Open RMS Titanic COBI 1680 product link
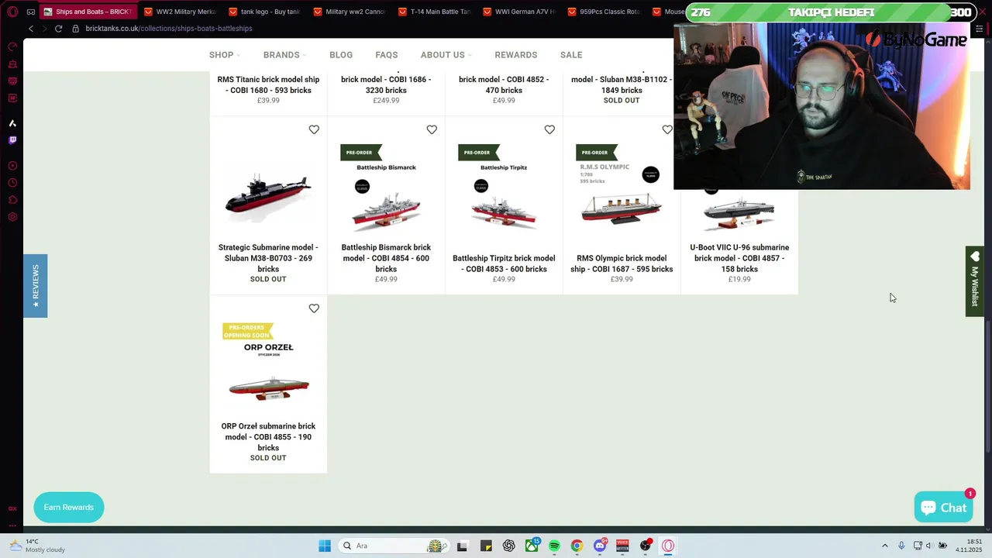The height and width of the screenshot is (558, 992). [268, 85]
